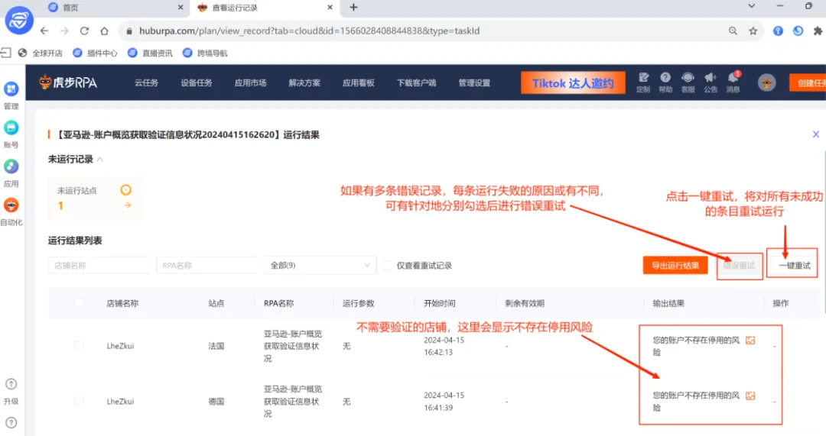
Task: Open the 公告 announcement icon
Action: [x=710, y=82]
